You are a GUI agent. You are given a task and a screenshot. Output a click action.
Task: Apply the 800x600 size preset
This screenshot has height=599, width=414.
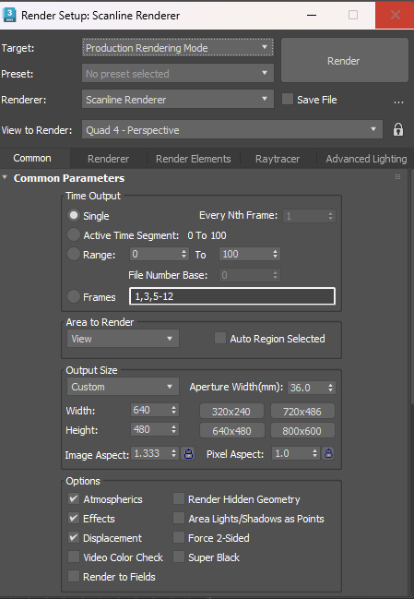pos(302,430)
